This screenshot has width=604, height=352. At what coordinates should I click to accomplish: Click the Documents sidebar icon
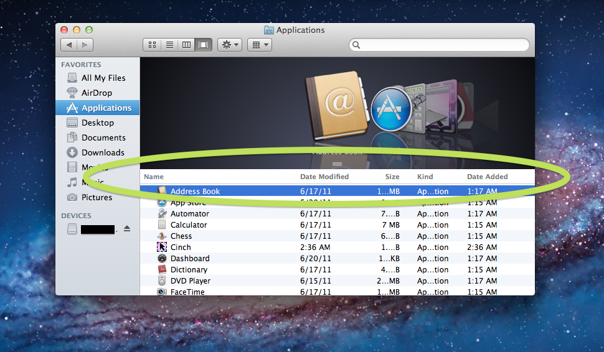click(72, 137)
